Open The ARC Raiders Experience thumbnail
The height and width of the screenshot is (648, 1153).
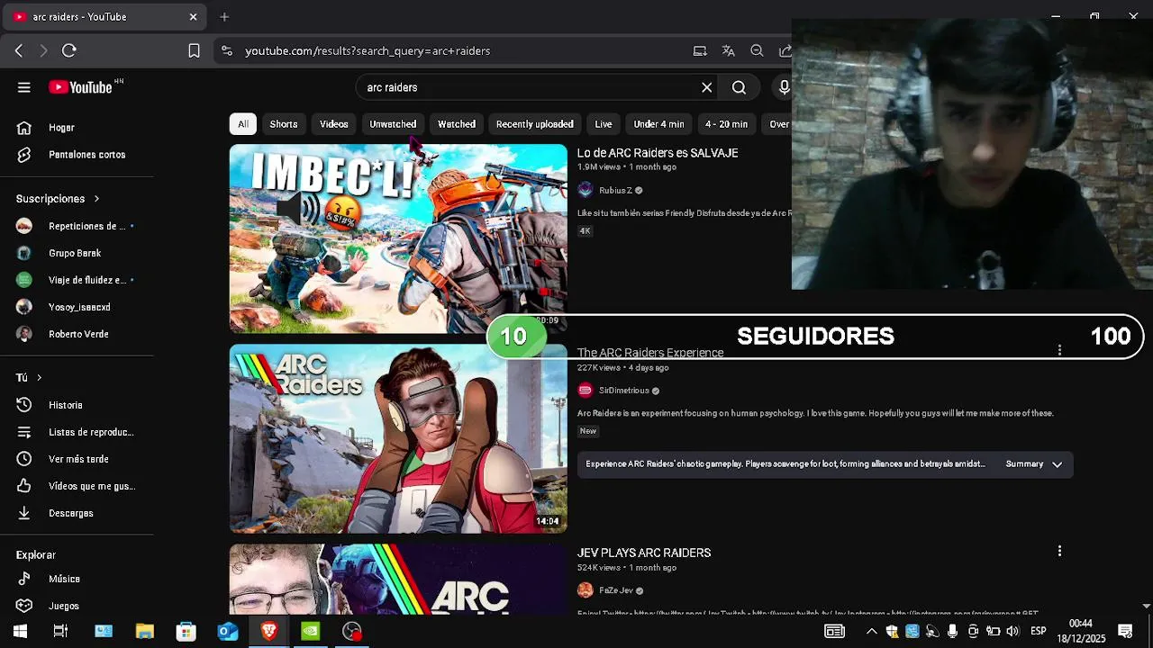click(398, 438)
